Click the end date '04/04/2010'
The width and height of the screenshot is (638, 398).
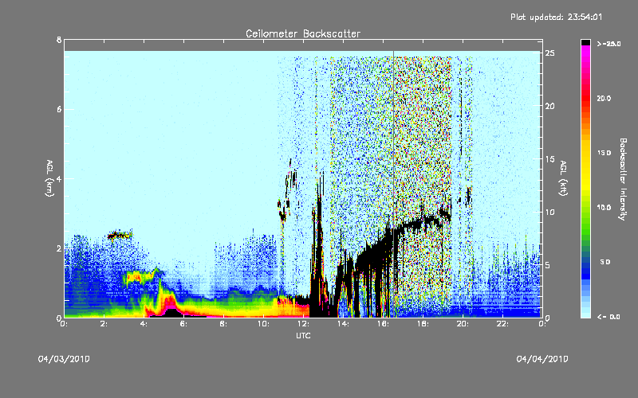(542, 359)
